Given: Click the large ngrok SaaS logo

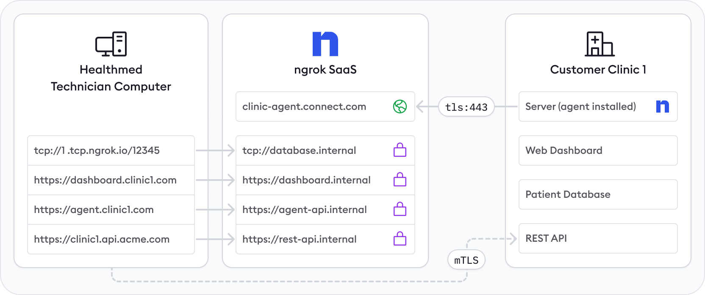Looking at the screenshot, I should point(325,44).
